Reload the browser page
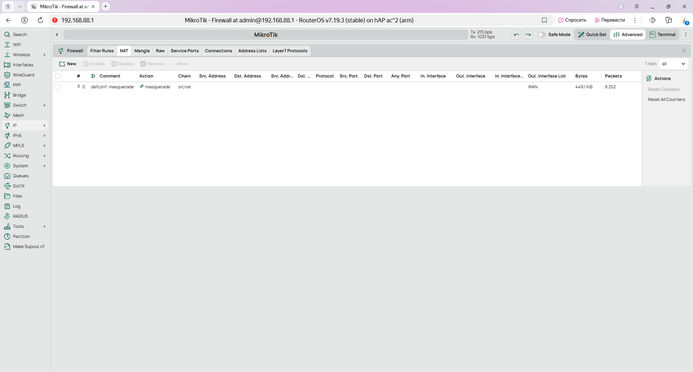Viewport: 693px width, 372px height. click(40, 20)
